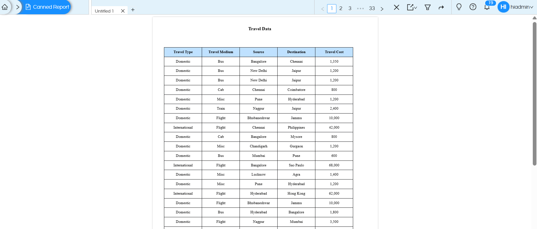Screen dimensions: 537x229
Task: Click the vertical scrollbar thumb
Action: click(534, 94)
